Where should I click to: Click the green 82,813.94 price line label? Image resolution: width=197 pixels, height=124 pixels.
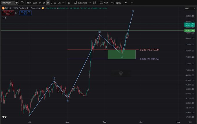coord(189,30)
